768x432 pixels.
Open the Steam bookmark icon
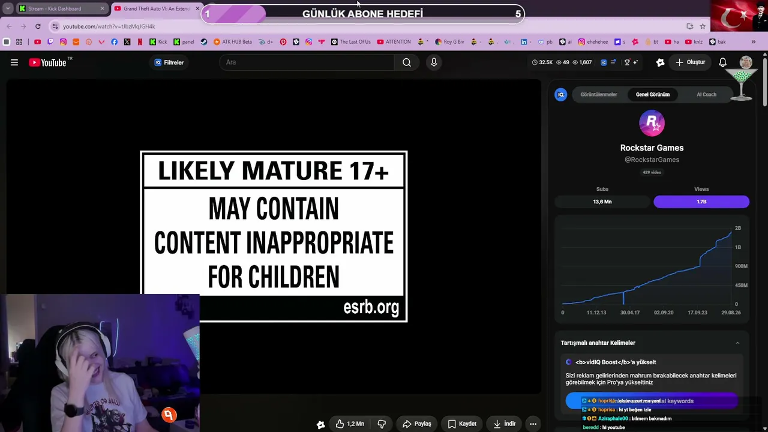(204, 42)
